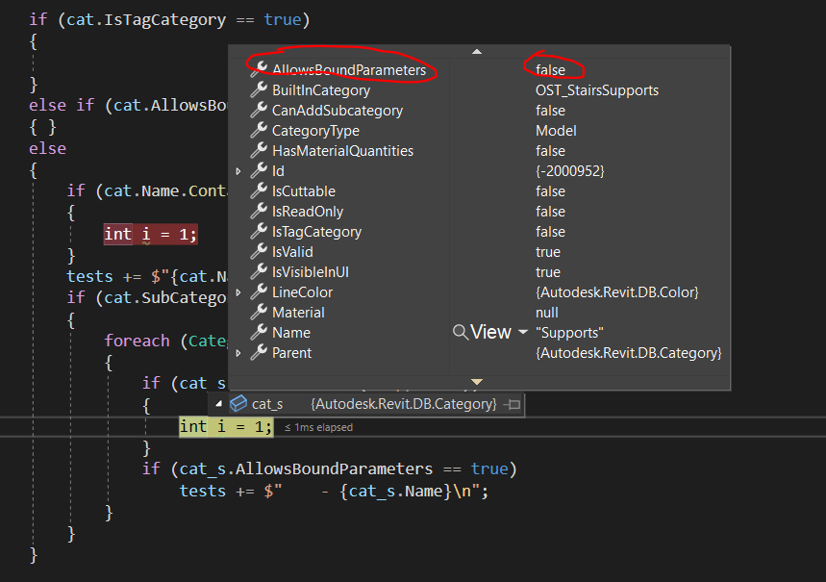Image resolution: width=826 pixels, height=582 pixels.
Task: Click the wrench icon beside AllowsBoundParameters
Action: point(258,69)
